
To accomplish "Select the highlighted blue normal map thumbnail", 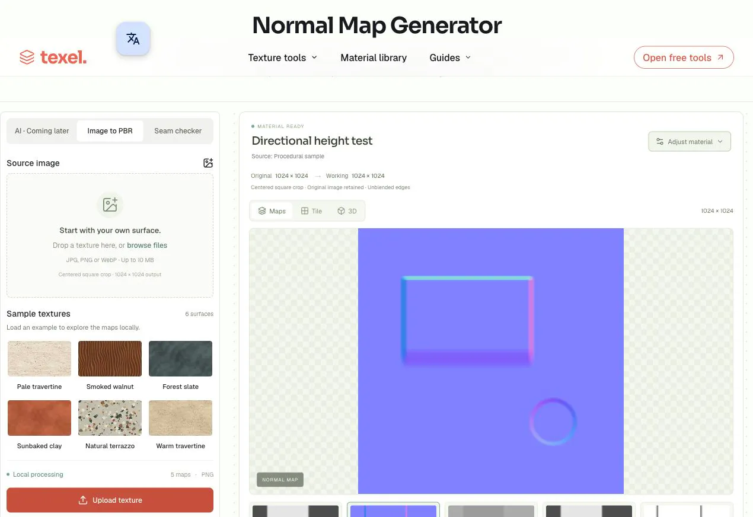I will tap(393, 510).
